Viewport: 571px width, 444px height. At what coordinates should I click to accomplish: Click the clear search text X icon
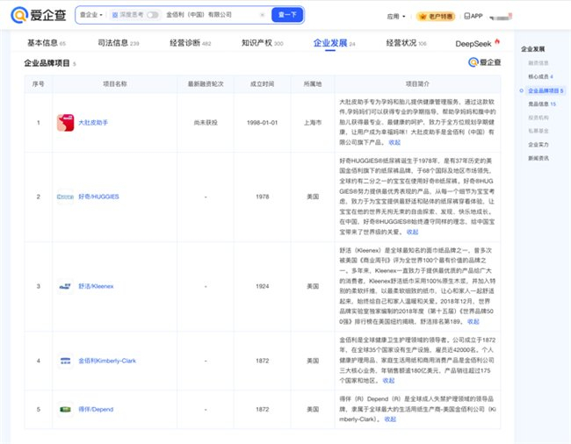coord(261,15)
